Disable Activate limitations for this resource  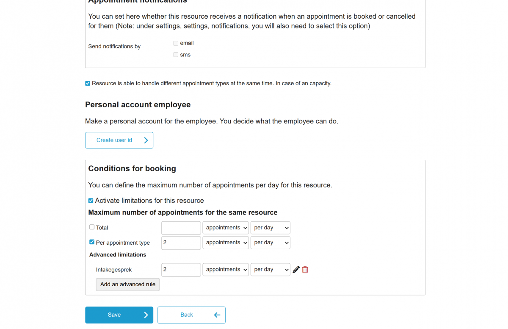(91, 201)
